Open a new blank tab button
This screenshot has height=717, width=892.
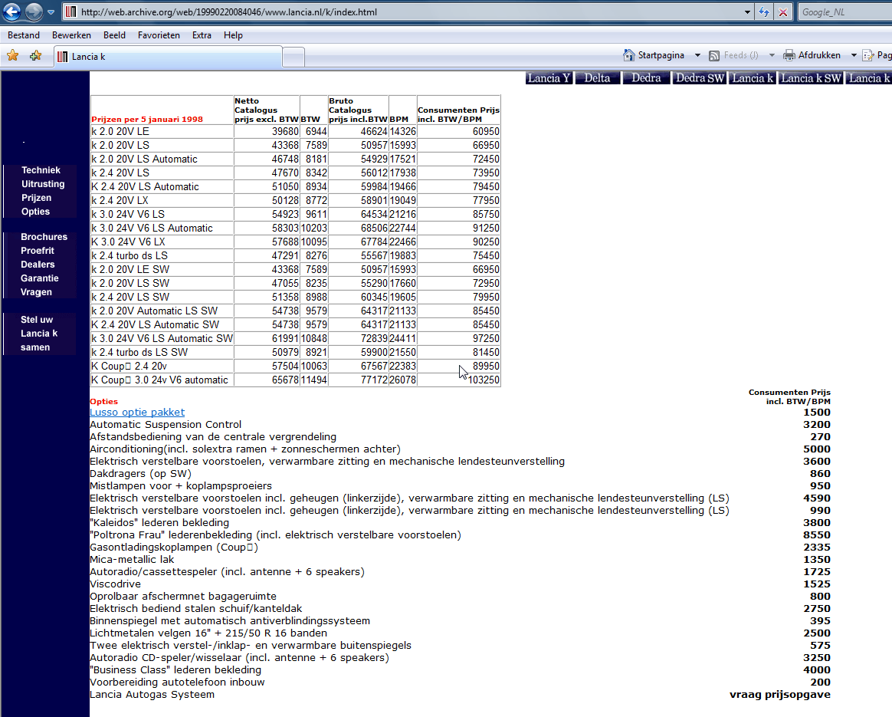pos(294,57)
